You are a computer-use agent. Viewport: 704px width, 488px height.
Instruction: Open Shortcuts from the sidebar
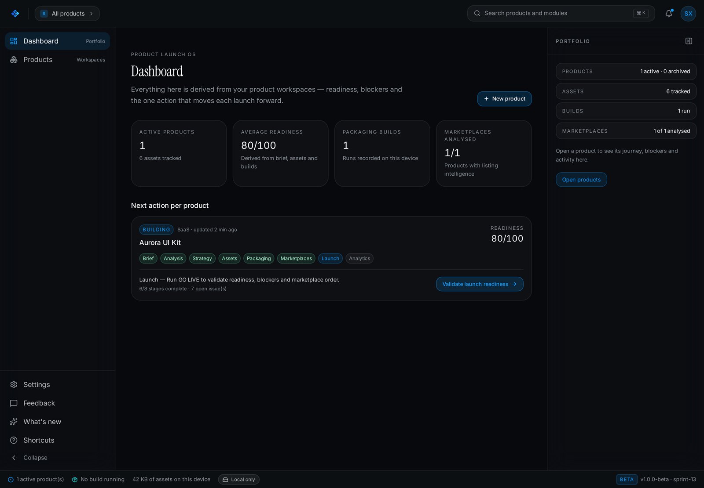pos(58,440)
